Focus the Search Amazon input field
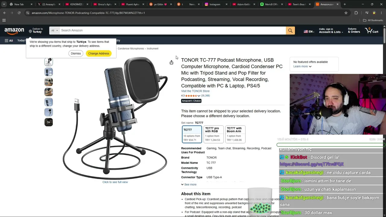This screenshot has width=386, height=217. (x=172, y=30)
